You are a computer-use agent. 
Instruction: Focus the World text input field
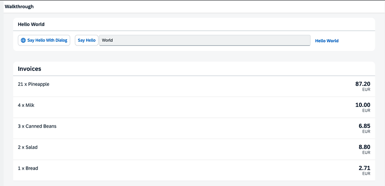pyautogui.click(x=205, y=40)
